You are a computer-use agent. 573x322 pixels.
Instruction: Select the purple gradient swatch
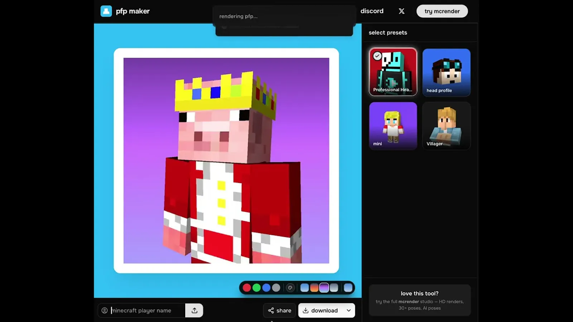tap(324, 288)
